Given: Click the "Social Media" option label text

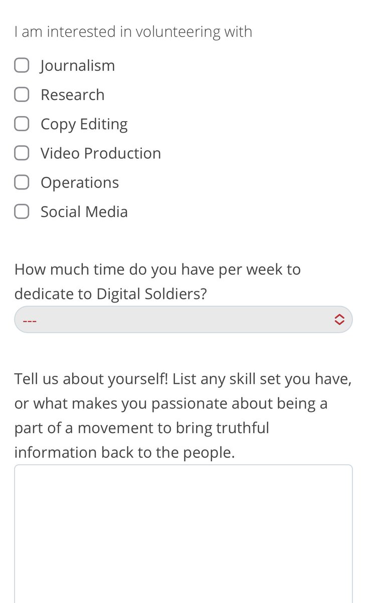Looking at the screenshot, I should [x=84, y=212].
